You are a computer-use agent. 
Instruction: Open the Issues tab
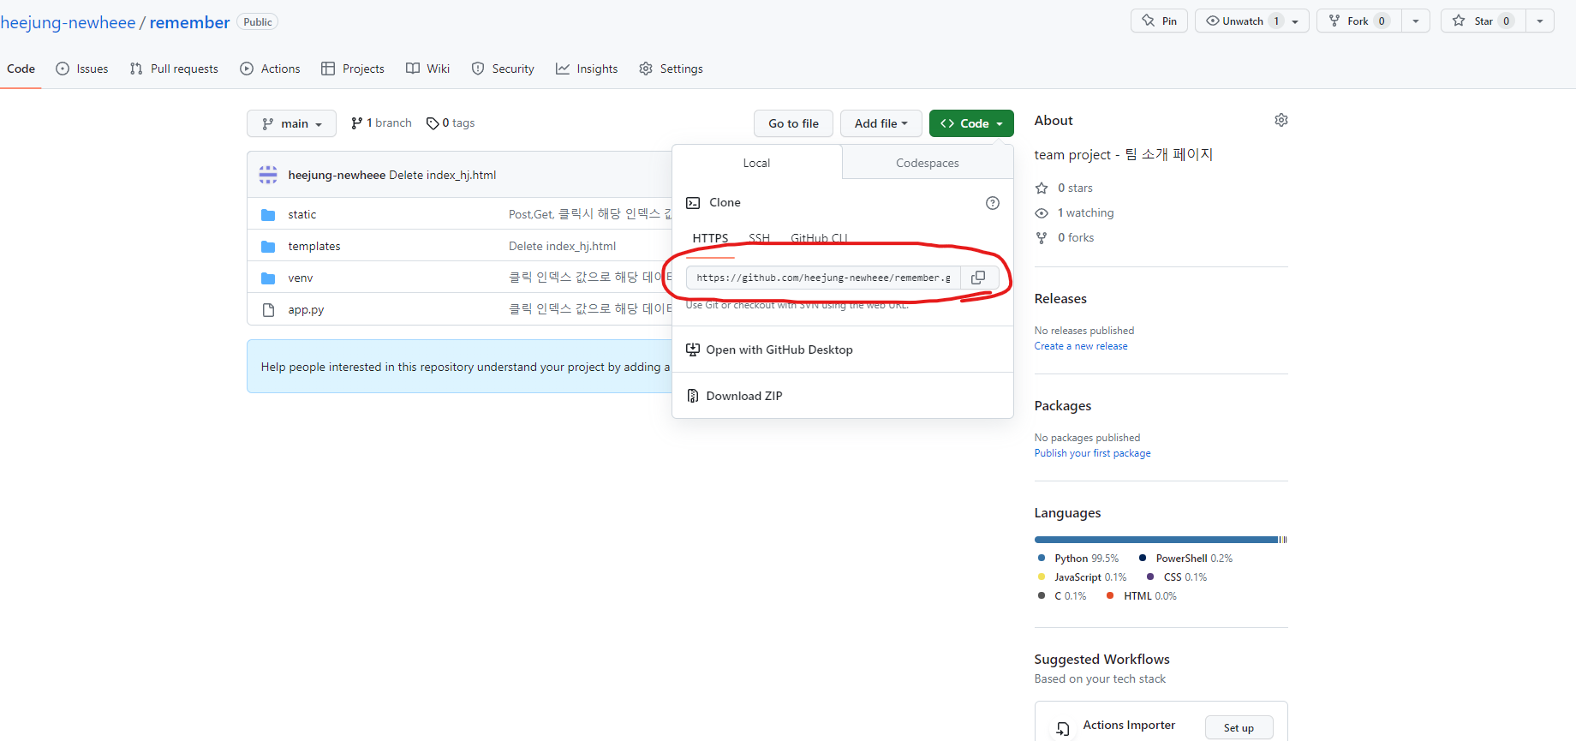[x=82, y=69]
